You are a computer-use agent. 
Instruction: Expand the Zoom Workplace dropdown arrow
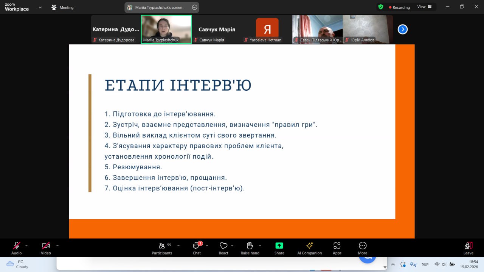coord(40,7)
